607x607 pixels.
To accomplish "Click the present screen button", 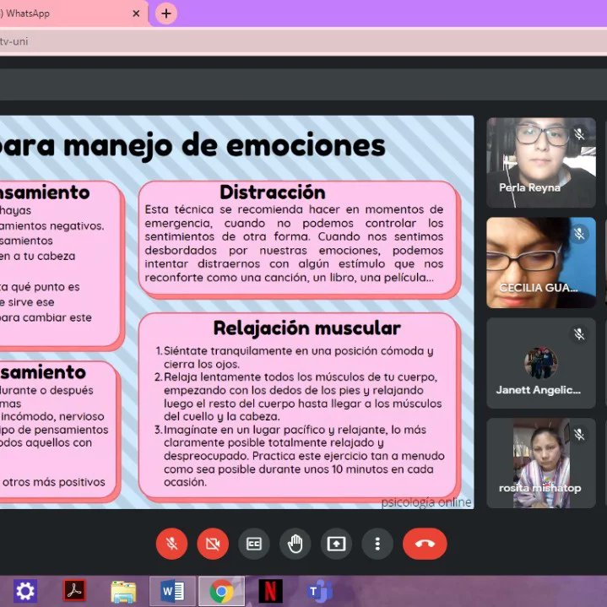I will click(x=336, y=544).
